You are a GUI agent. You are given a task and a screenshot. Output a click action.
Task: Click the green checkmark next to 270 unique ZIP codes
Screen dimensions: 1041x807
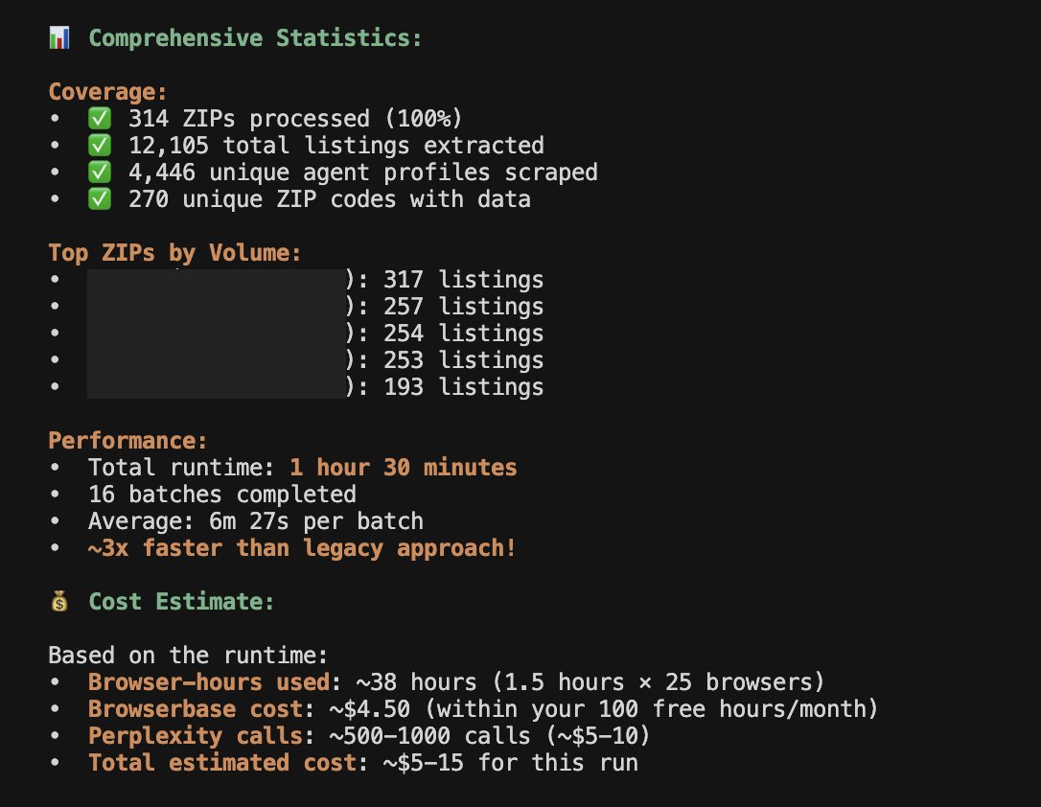(100, 198)
